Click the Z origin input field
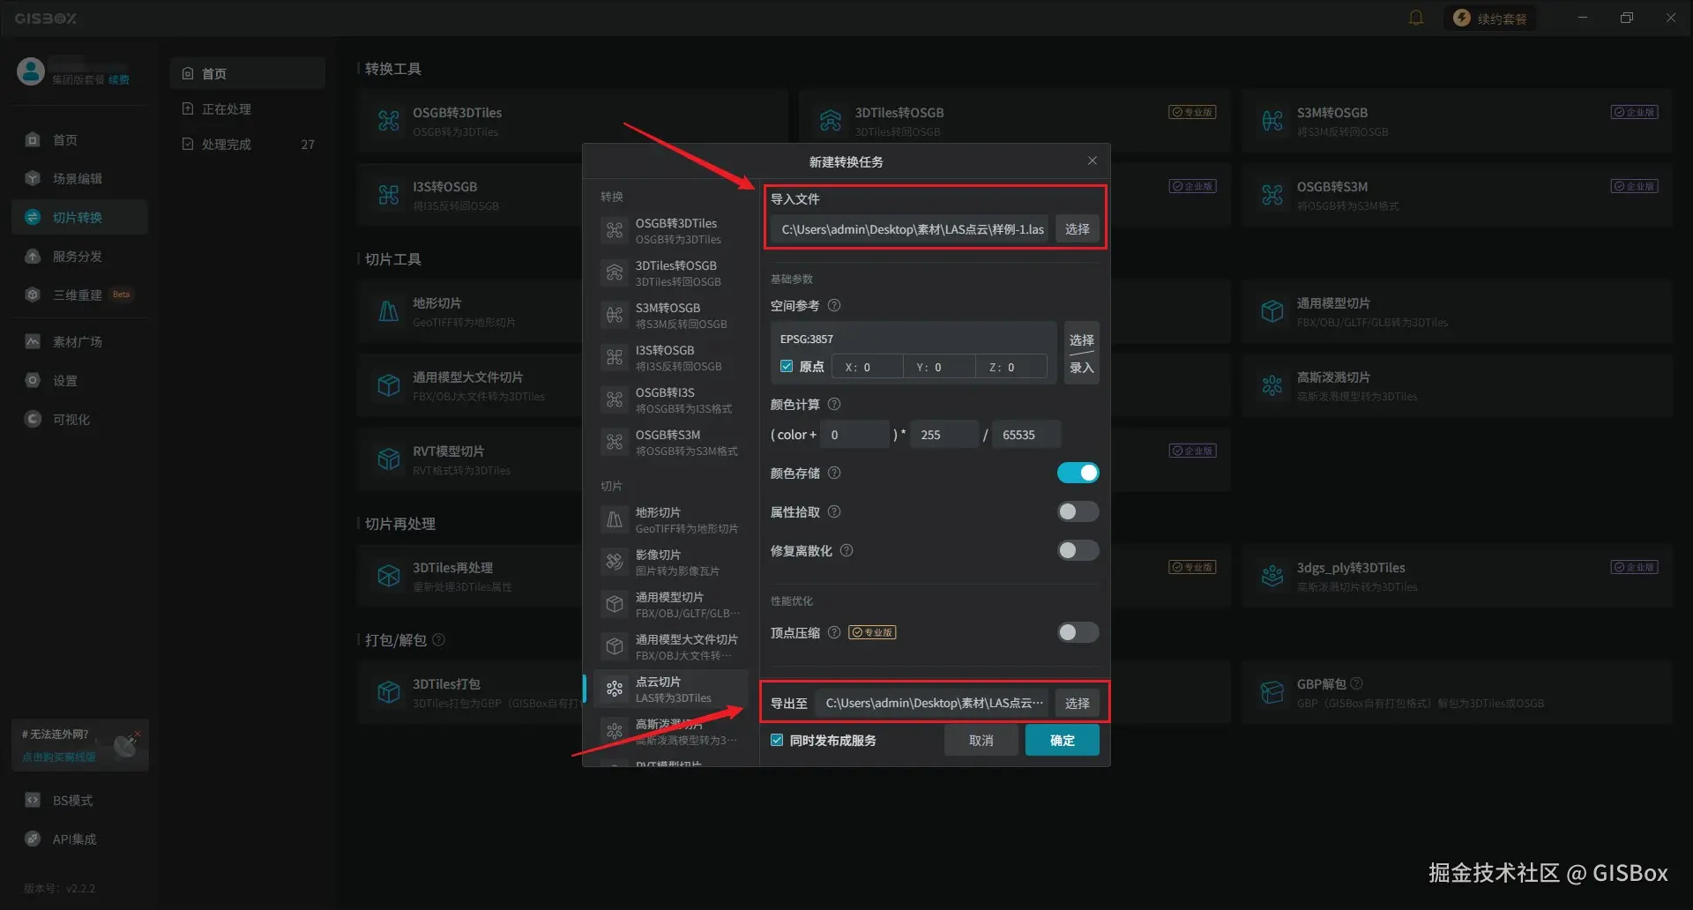 click(1011, 367)
